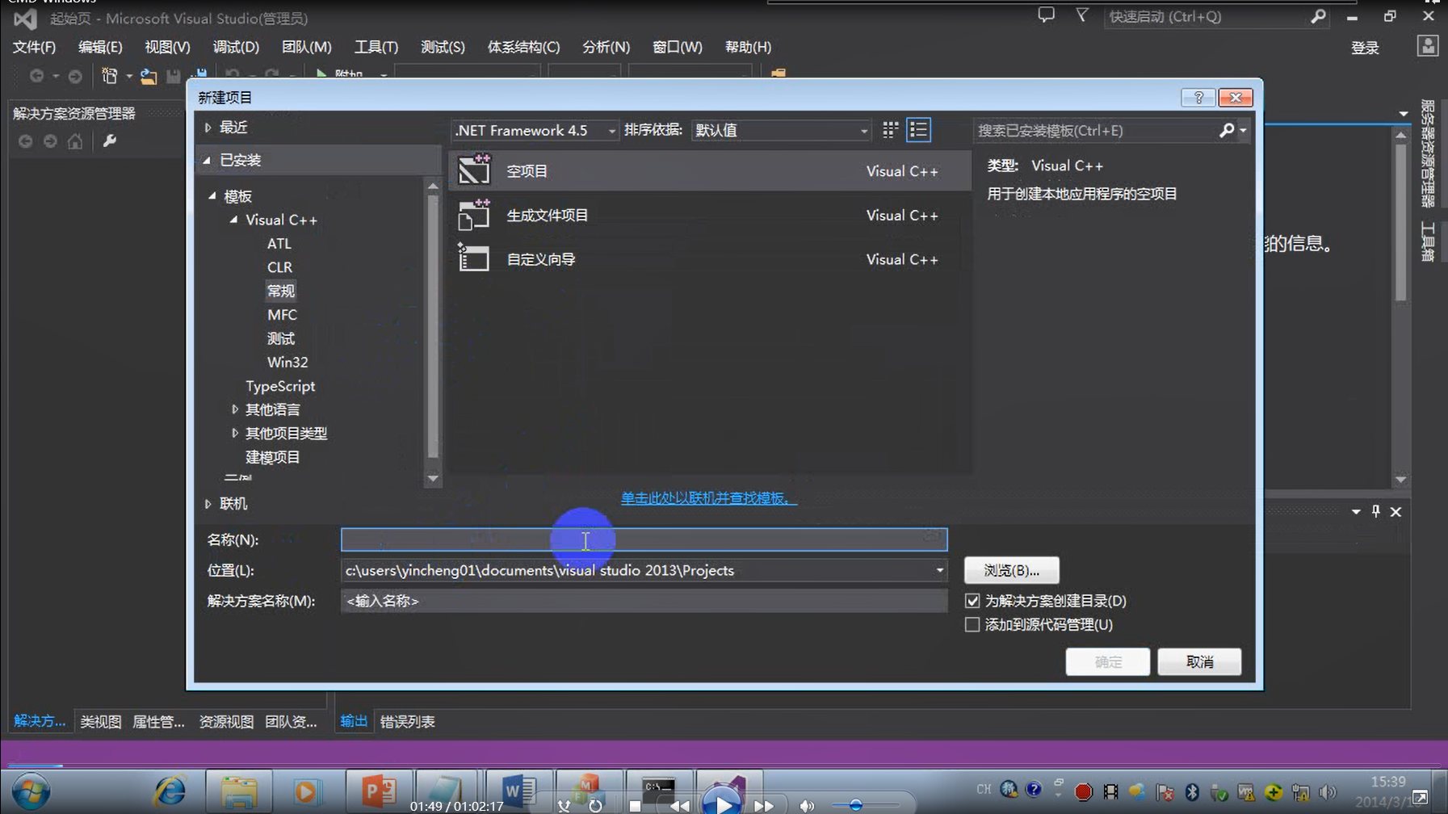The image size is (1448, 814).
Task: Click the Solution Explorer home icon
Action: point(75,141)
